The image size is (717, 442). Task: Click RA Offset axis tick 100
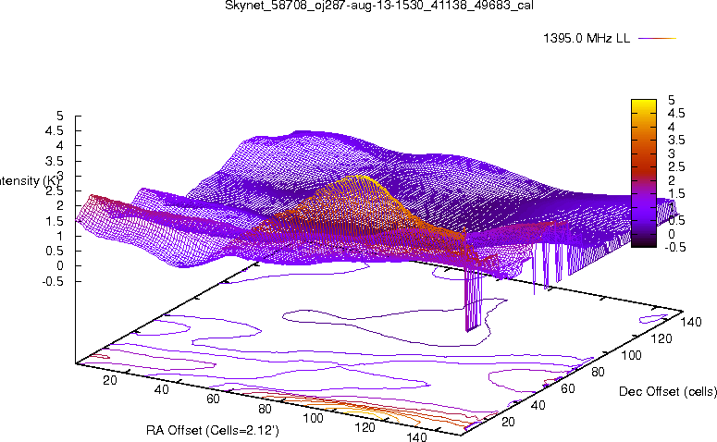pos(314,418)
